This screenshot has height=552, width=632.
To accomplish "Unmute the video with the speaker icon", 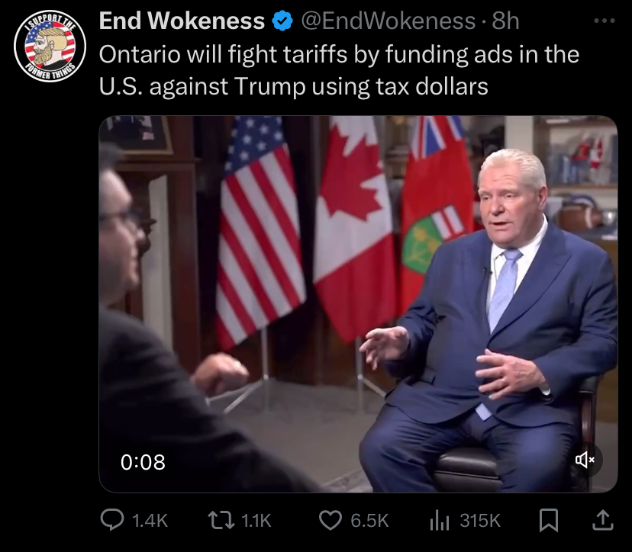I will coord(585,460).
